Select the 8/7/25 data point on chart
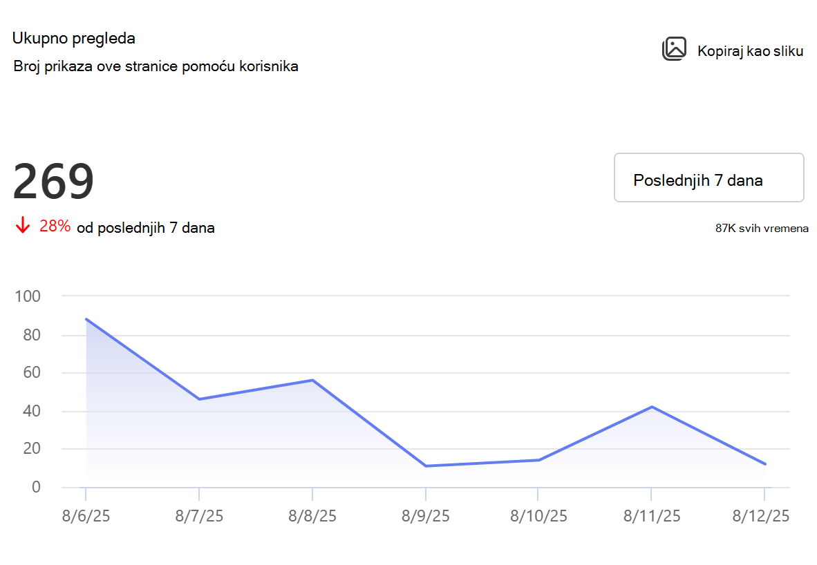Screen dimensions: 817x565 coord(199,399)
